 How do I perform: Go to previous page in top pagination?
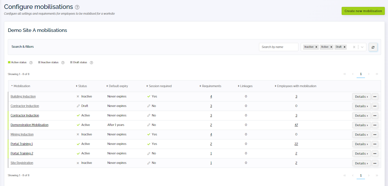(x=353, y=74)
